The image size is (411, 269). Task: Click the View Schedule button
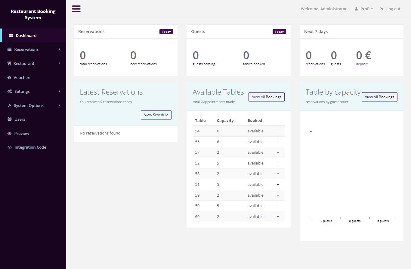coord(156,115)
